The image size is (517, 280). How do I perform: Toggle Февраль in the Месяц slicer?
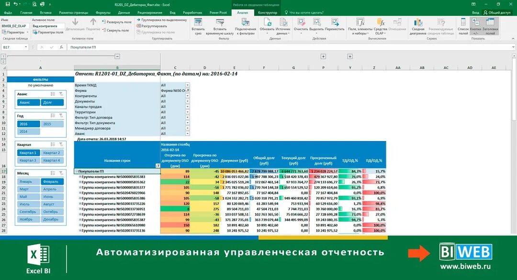(x=52, y=181)
